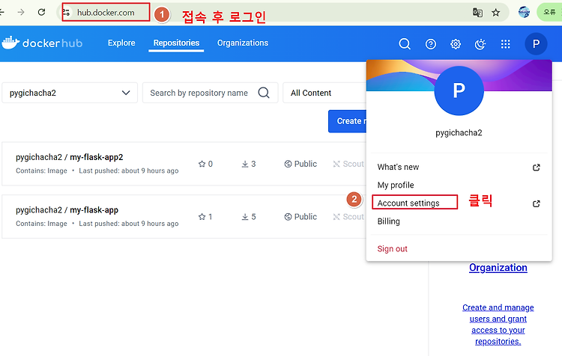This screenshot has height=356, width=562.
Task: Click the large P avatar in profile menu
Action: coord(459,90)
